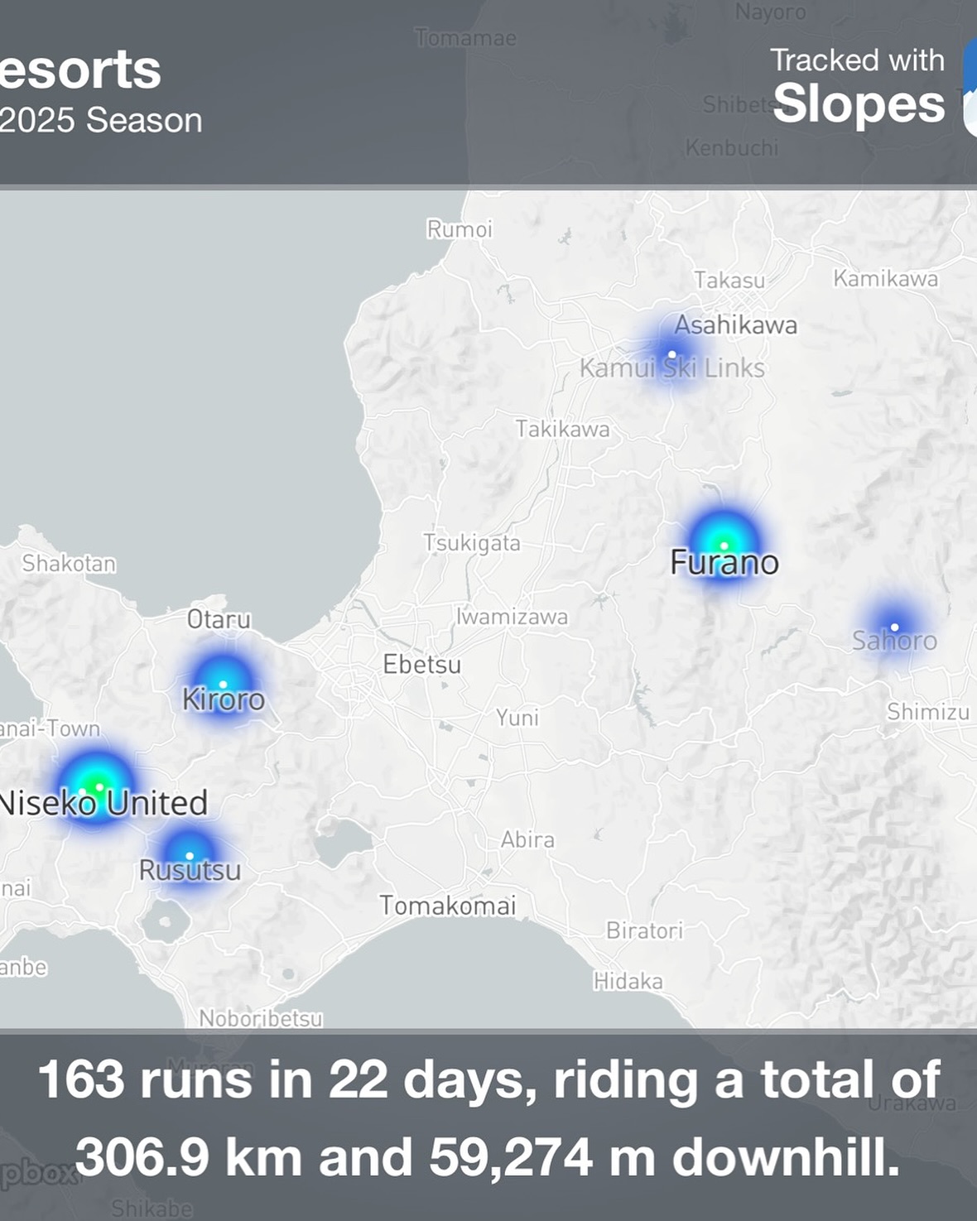The height and width of the screenshot is (1221, 977).
Task: Click the 'Yuni' town label
Action: point(517,717)
